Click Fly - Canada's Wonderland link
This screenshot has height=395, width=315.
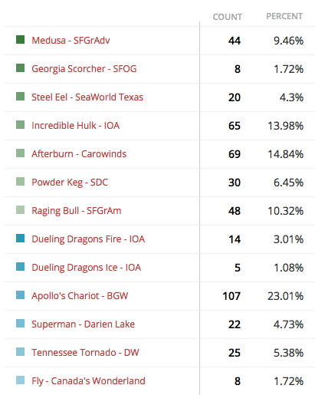coord(88,381)
